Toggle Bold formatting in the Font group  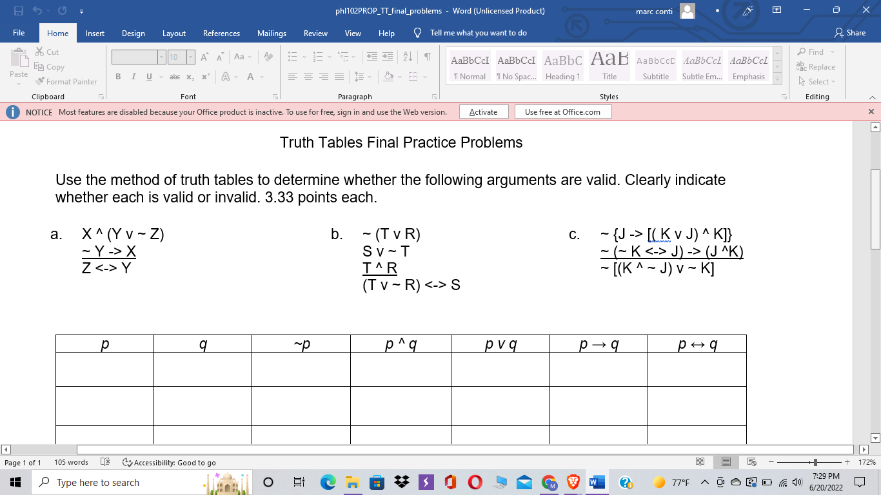click(117, 75)
